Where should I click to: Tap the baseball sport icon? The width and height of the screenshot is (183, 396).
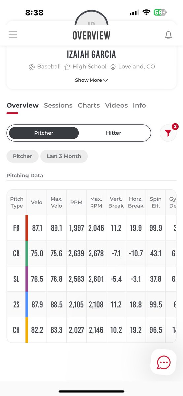click(32, 67)
